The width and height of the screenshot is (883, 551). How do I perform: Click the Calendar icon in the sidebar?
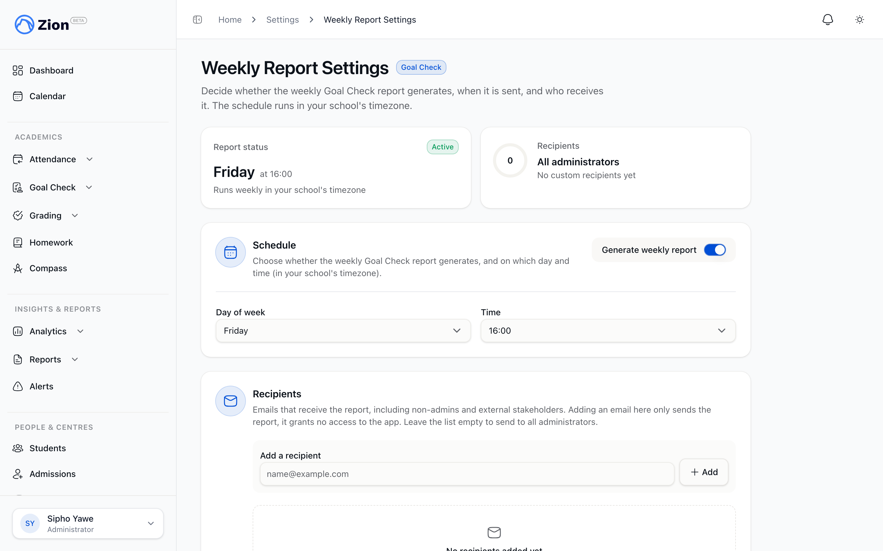17,96
